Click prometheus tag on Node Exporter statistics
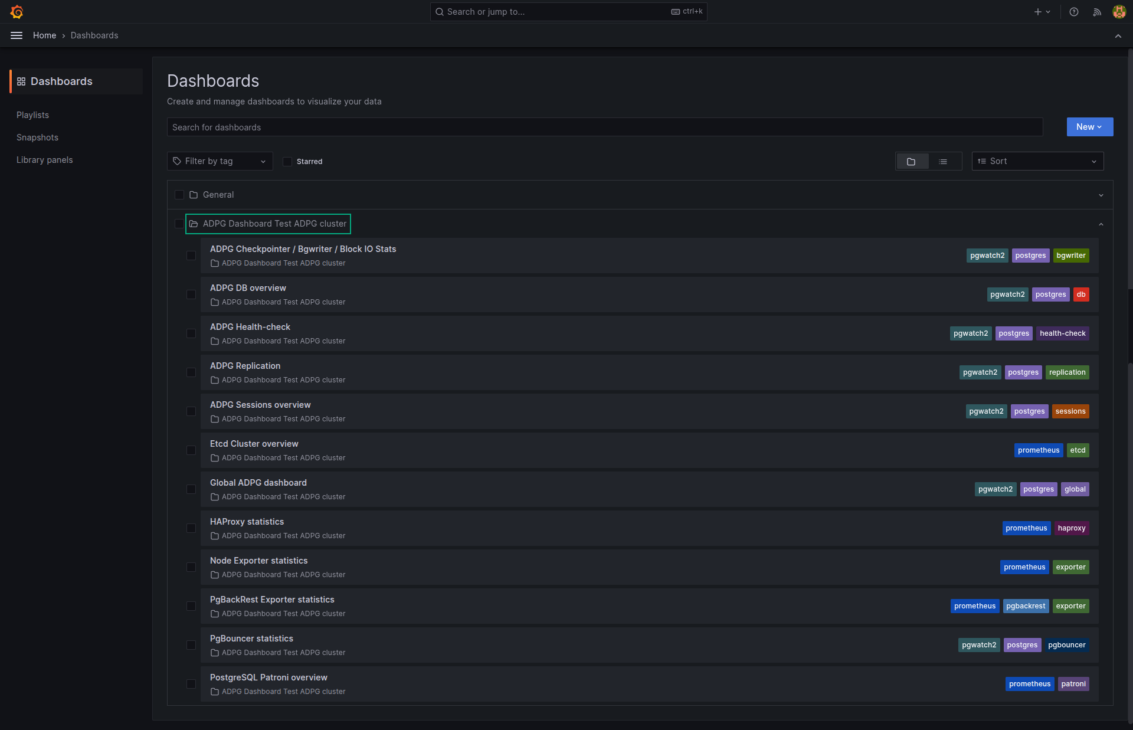The image size is (1133, 730). [x=1024, y=567]
